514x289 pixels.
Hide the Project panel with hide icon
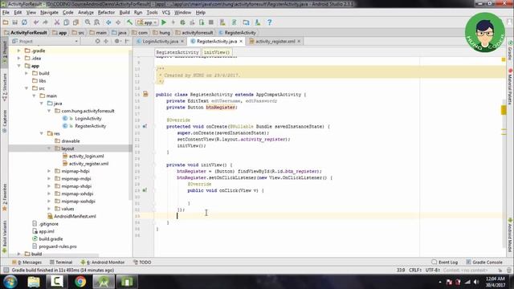pyautogui.click(x=127, y=41)
